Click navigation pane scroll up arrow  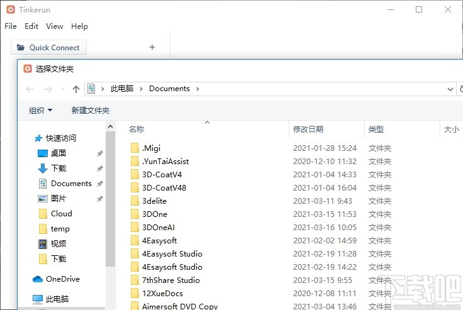(111, 126)
